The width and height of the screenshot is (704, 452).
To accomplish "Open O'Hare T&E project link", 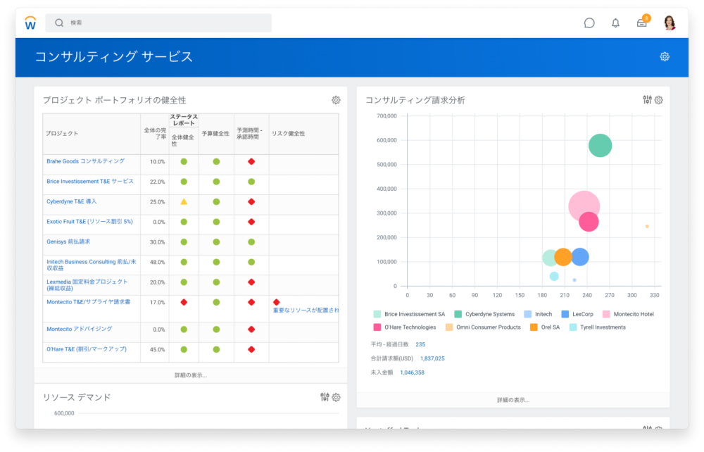I will tap(86, 349).
